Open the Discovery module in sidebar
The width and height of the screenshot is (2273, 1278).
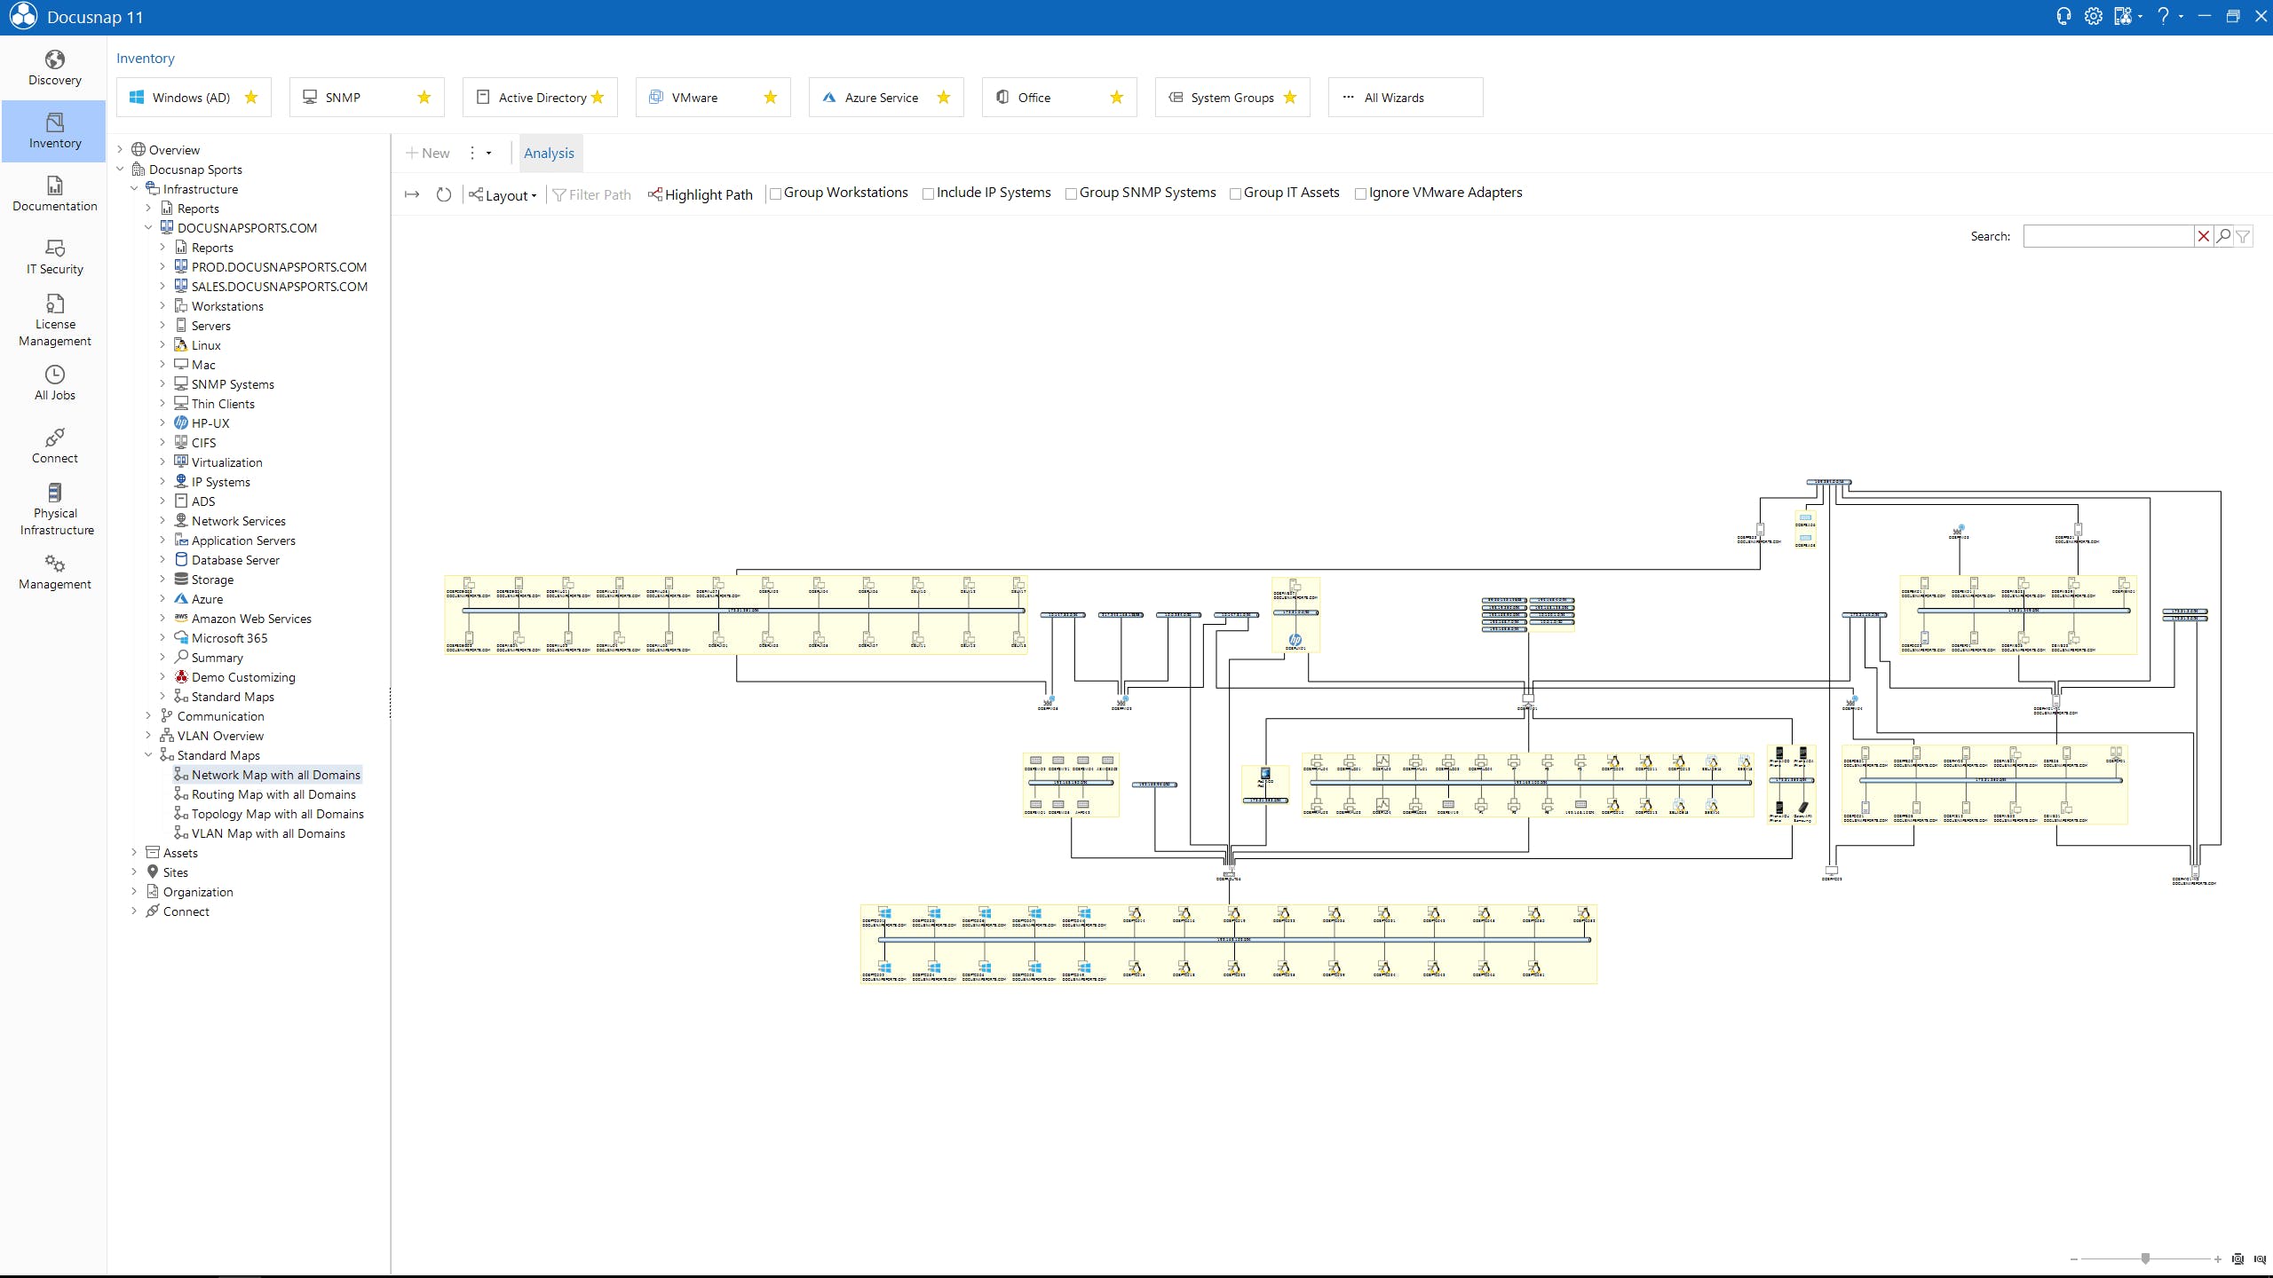click(x=54, y=68)
